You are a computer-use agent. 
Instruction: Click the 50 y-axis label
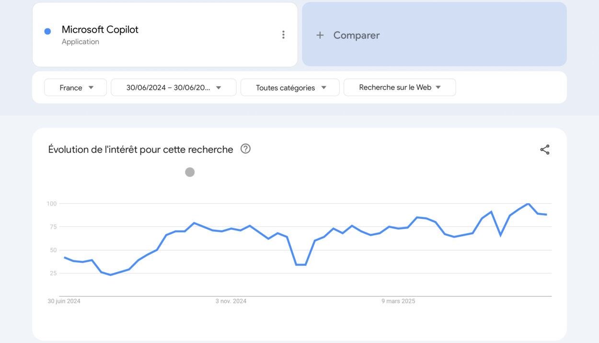point(53,250)
